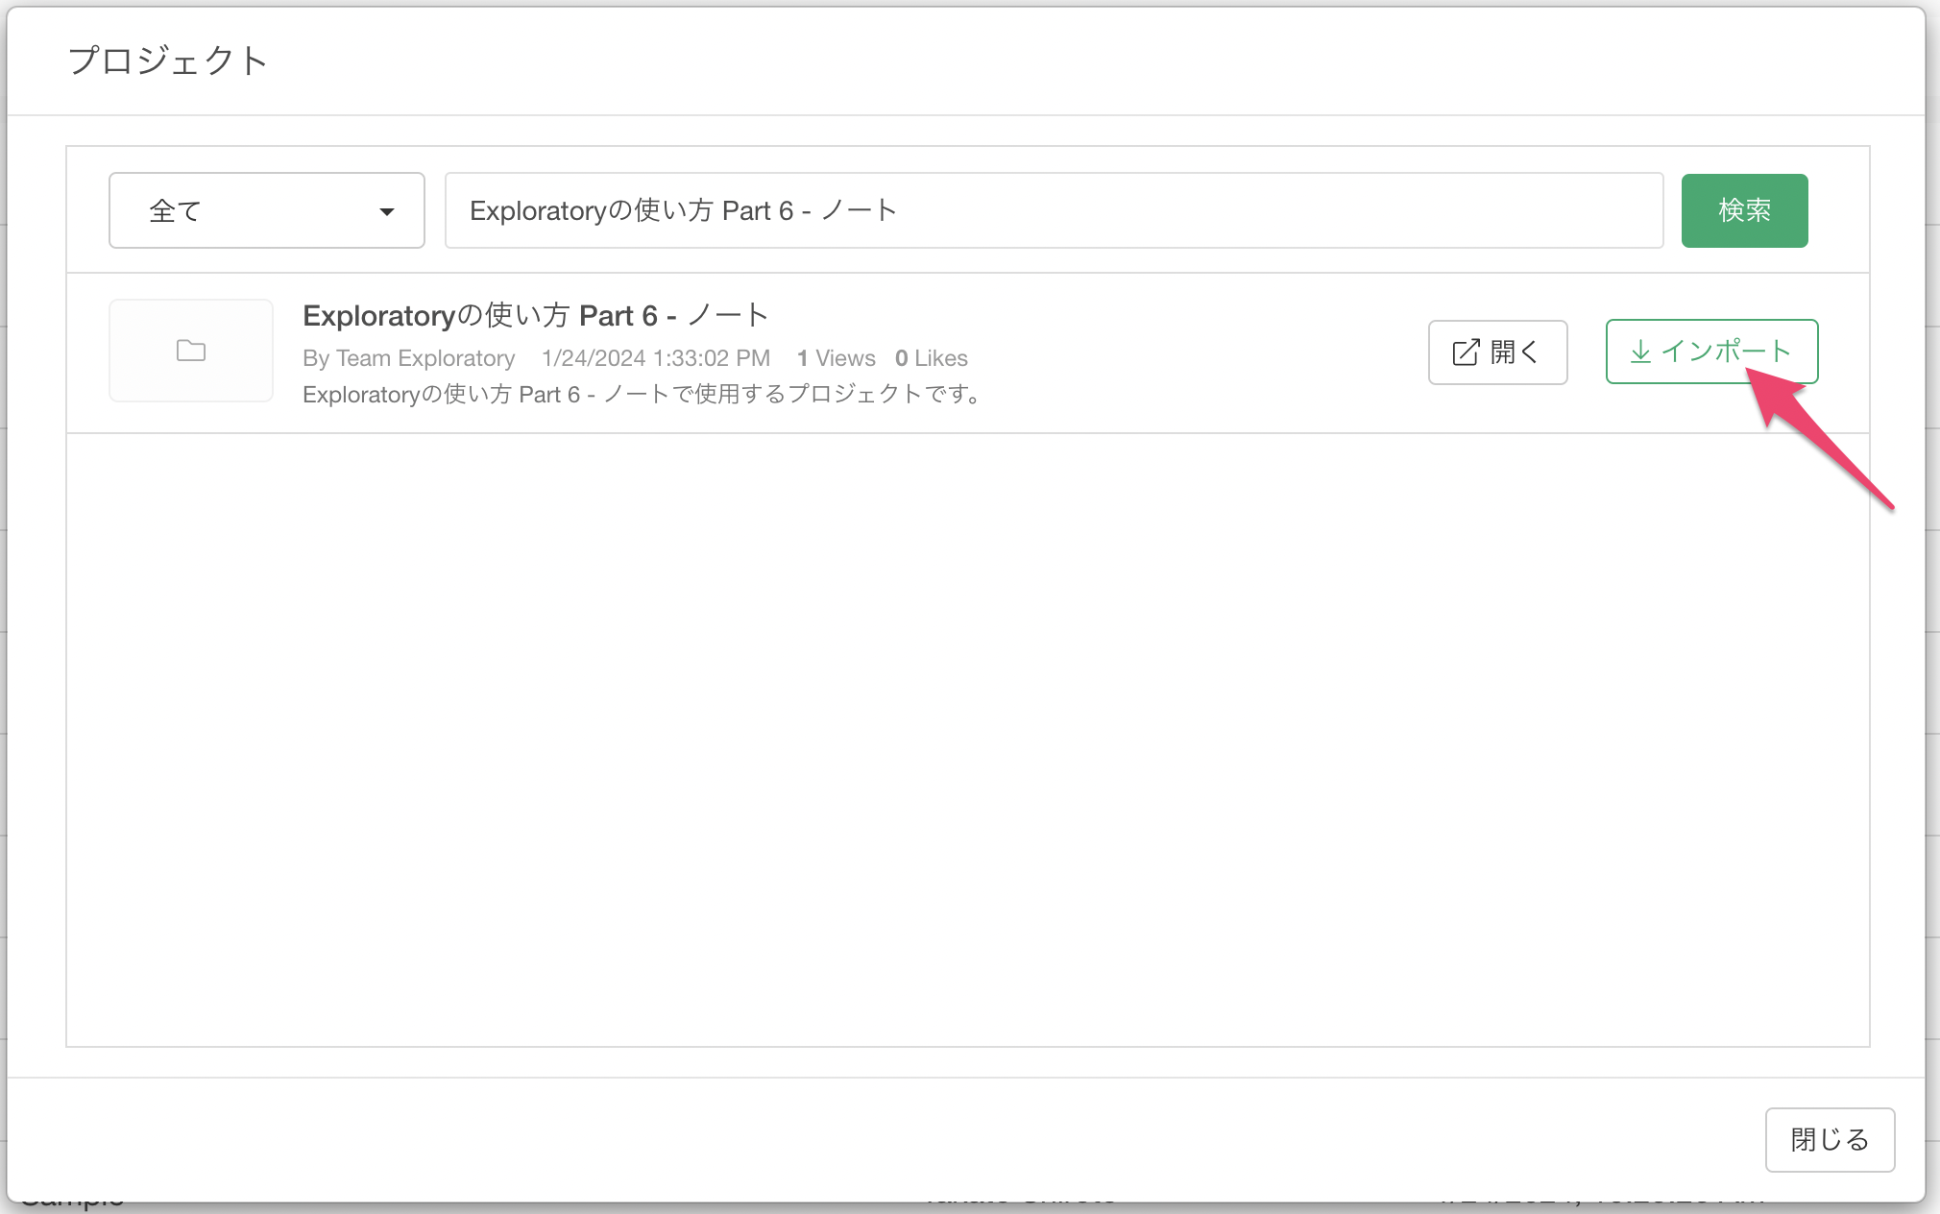The height and width of the screenshot is (1214, 1940).
Task: Click the project description ending in プロジェクトです。
Action: (x=644, y=395)
